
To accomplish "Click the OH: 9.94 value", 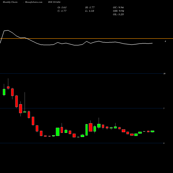I will (118, 11).
